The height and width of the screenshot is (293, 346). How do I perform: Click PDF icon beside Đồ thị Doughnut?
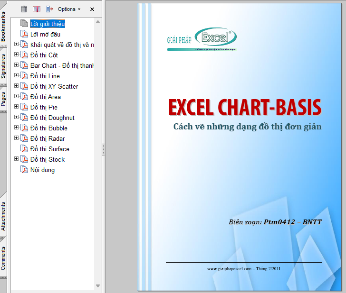pos(25,118)
